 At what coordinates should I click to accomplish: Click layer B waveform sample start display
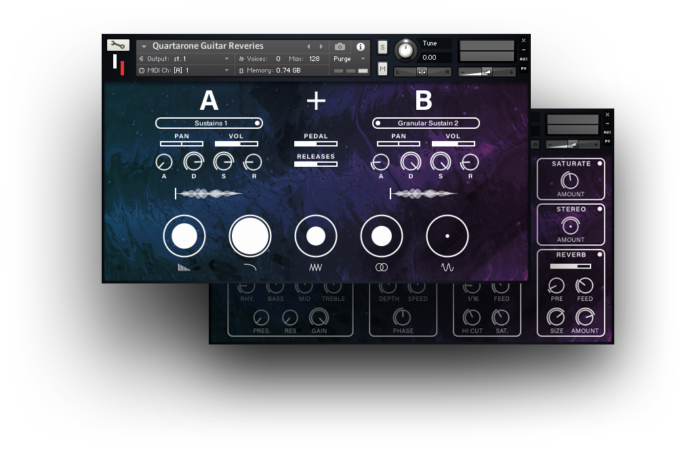tap(424, 194)
